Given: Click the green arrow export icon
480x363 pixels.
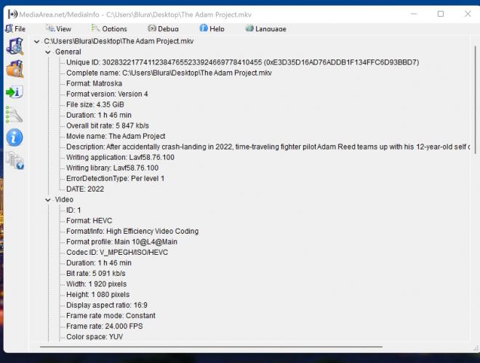Looking at the screenshot, I should pos(14,92).
